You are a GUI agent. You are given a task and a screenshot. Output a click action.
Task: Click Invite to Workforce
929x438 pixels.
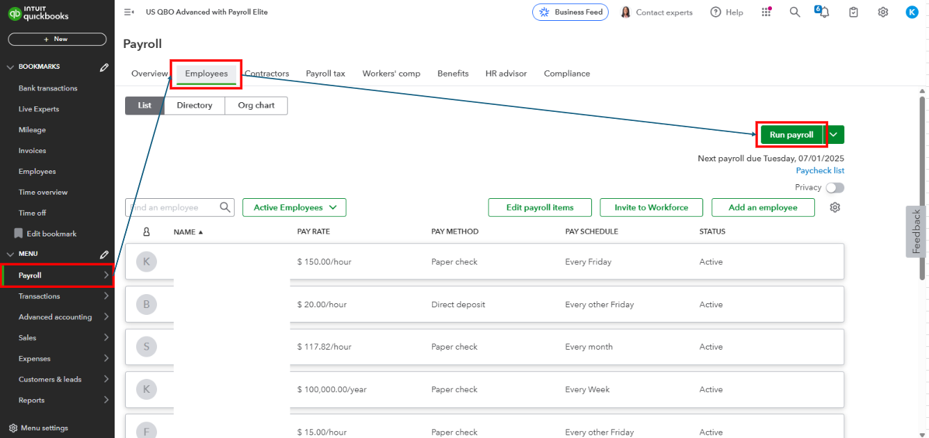(651, 207)
